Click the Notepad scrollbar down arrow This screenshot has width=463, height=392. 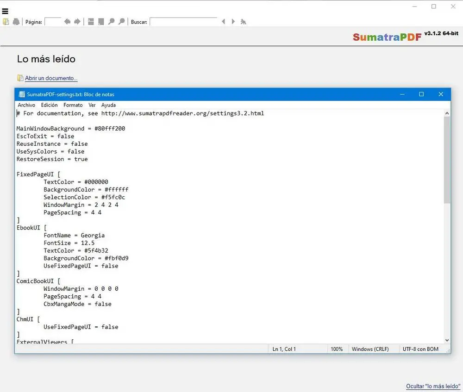point(447,340)
